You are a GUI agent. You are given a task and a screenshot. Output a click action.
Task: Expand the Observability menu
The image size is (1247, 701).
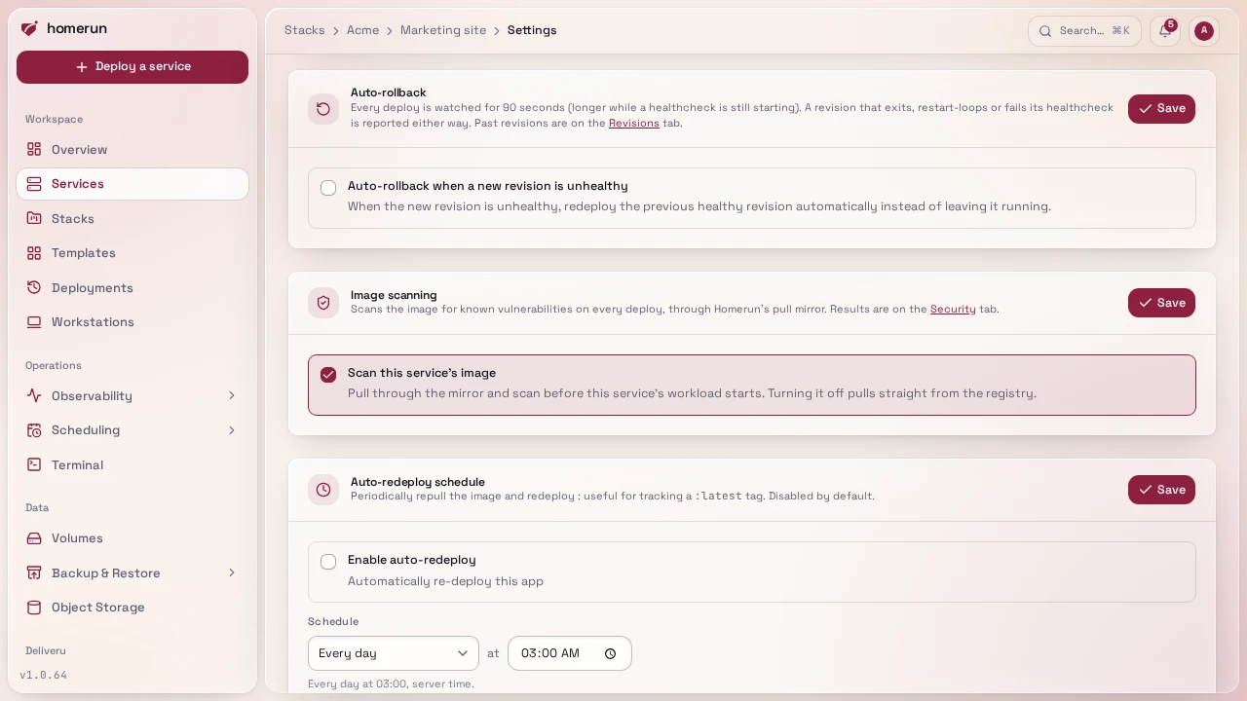(132, 396)
